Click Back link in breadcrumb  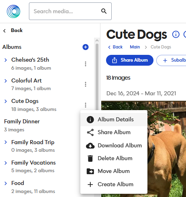tap(115, 47)
